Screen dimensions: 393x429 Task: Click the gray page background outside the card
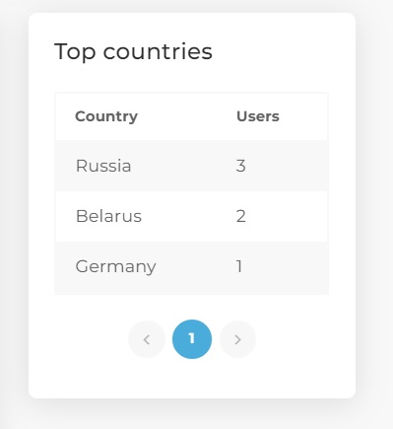(x=374, y=214)
